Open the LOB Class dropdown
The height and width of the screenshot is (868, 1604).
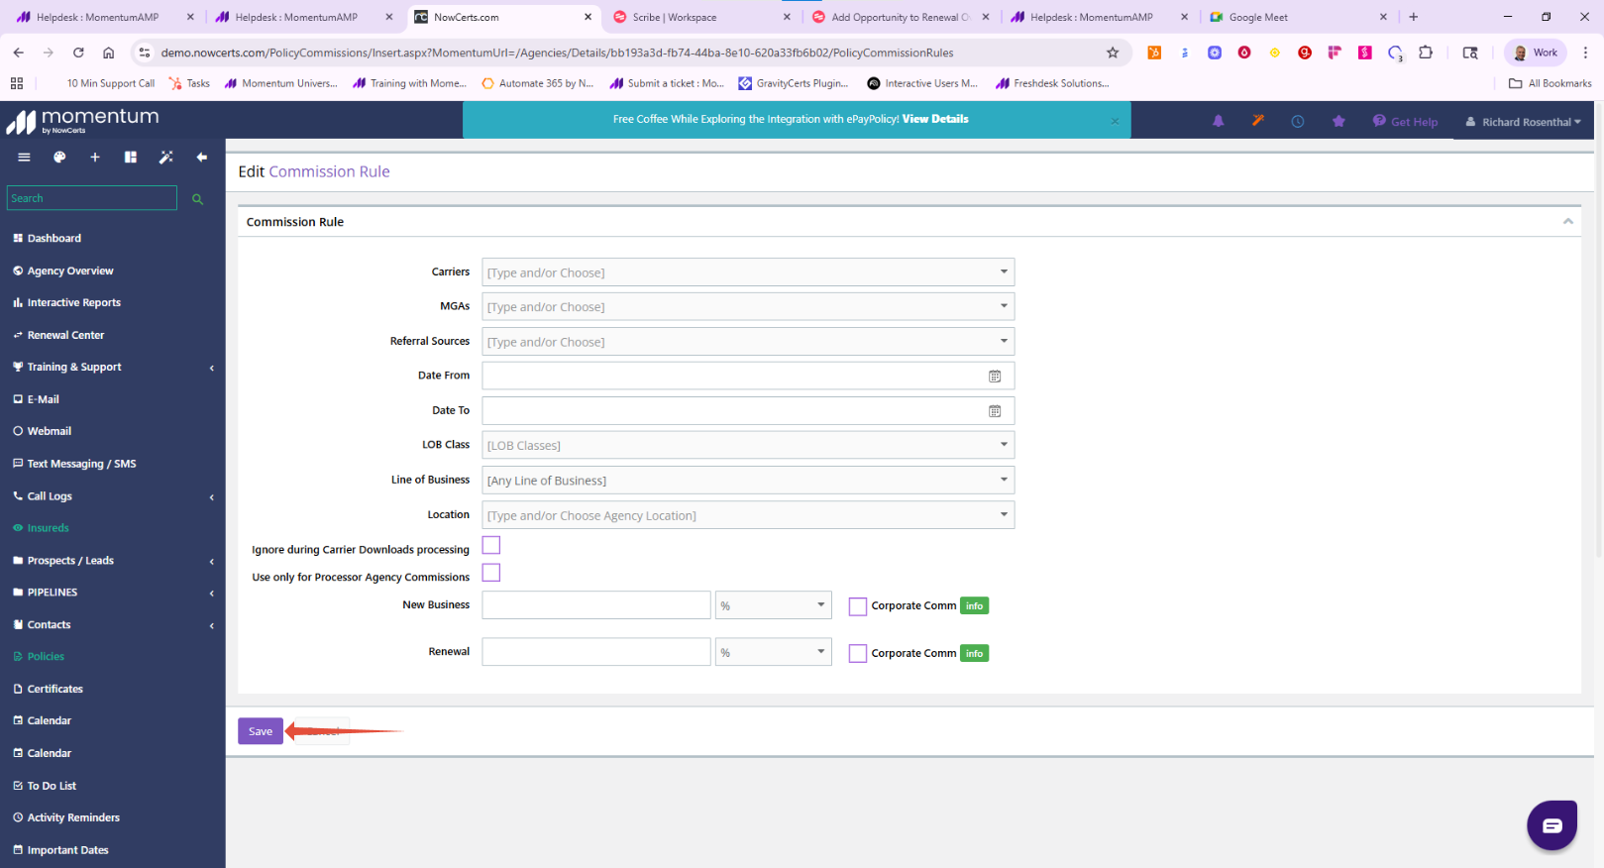tap(748, 446)
